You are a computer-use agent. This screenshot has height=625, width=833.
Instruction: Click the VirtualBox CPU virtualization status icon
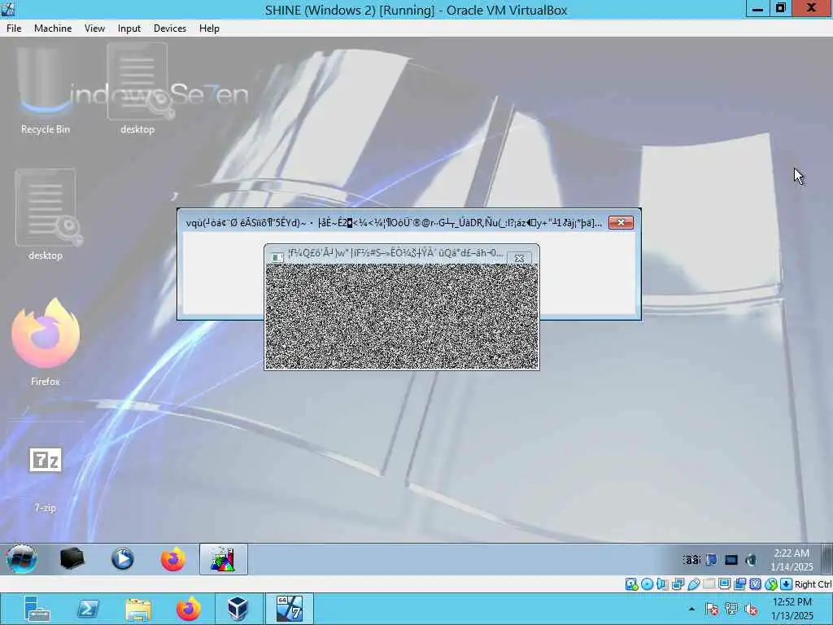(x=756, y=584)
